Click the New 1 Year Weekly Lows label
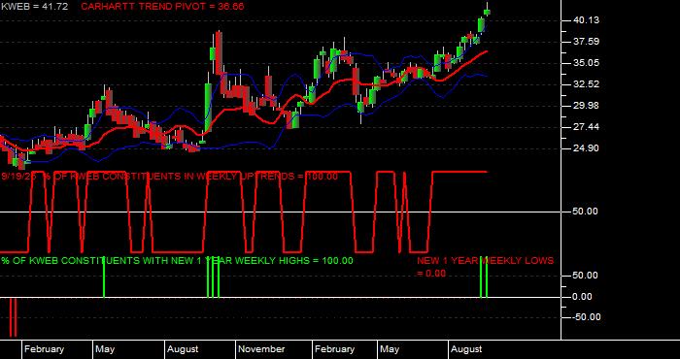The height and width of the screenshot is (359, 680). [486, 261]
